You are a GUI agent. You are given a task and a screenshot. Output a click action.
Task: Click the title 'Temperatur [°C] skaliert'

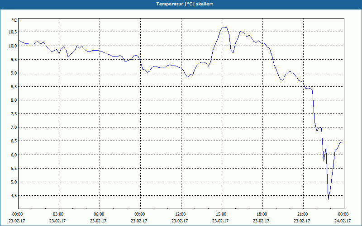click(x=185, y=4)
